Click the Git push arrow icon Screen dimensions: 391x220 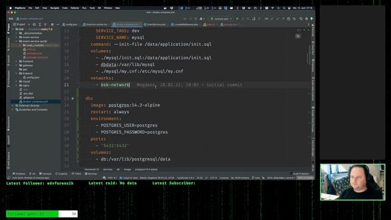[x=283, y=19]
